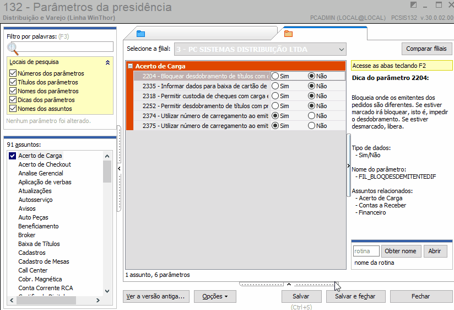Toggle Nomes dos parâmetros checkbox
This screenshot has height=310, width=454.
[x=13, y=91]
